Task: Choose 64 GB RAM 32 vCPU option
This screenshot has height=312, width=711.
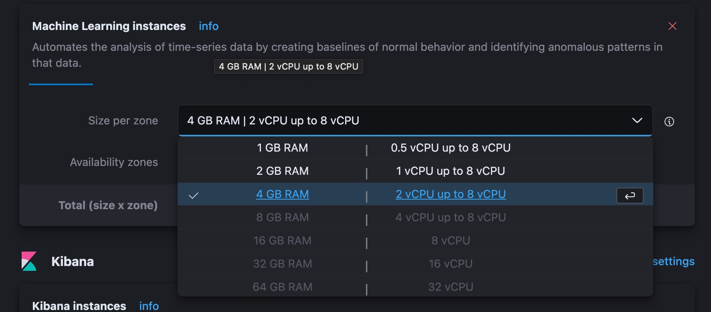Action: coord(415,286)
